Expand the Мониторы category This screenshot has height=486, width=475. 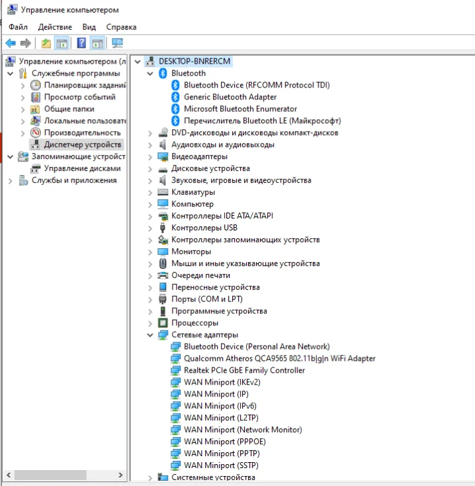pyautogui.click(x=150, y=252)
